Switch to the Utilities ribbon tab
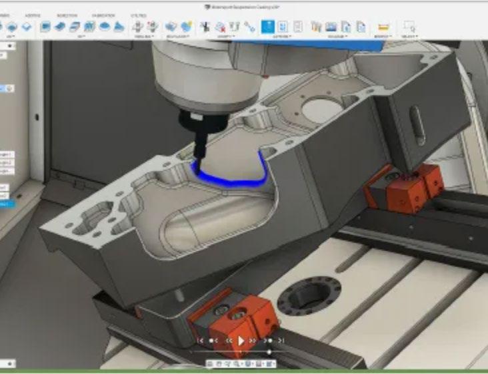Viewport: 488px width, 374px height. pos(139,15)
